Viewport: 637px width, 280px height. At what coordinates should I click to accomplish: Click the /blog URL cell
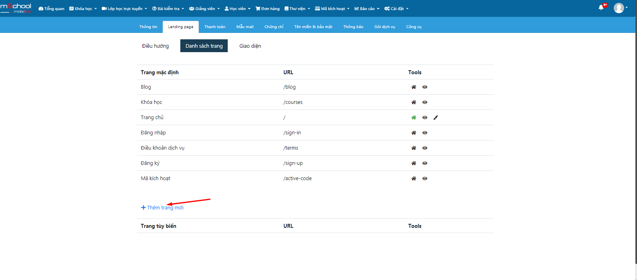[x=290, y=87]
